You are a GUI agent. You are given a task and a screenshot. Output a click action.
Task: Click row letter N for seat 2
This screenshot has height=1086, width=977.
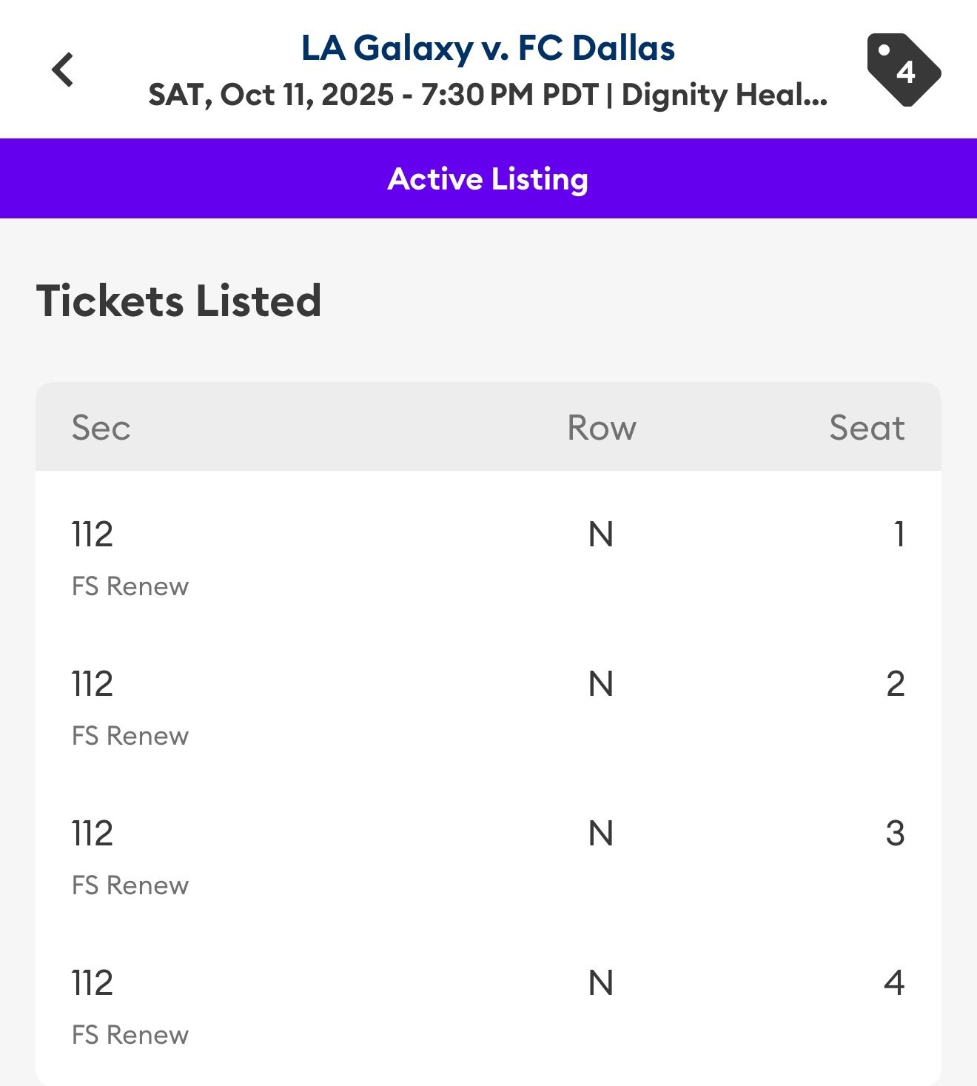tap(600, 684)
